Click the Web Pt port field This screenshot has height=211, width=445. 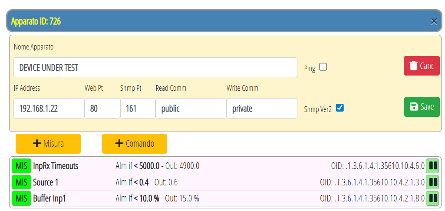coord(102,109)
